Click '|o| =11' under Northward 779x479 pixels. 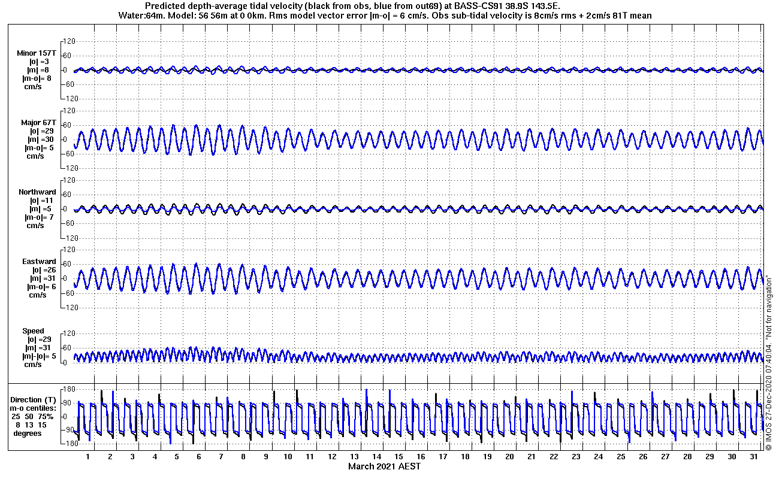tap(41, 201)
